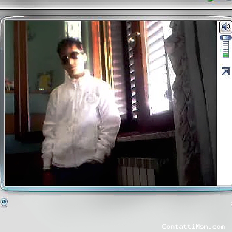Click the green status icon at top

[211, 1]
